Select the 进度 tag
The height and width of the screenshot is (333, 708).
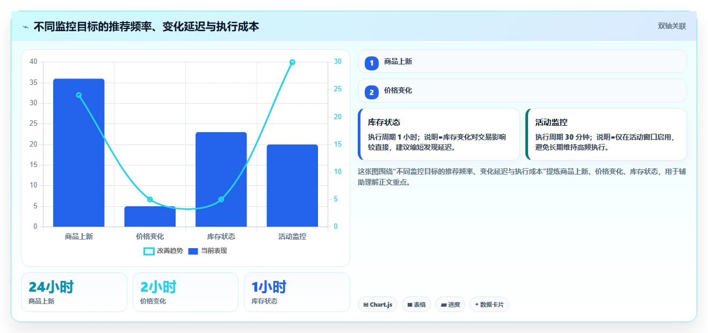450,305
